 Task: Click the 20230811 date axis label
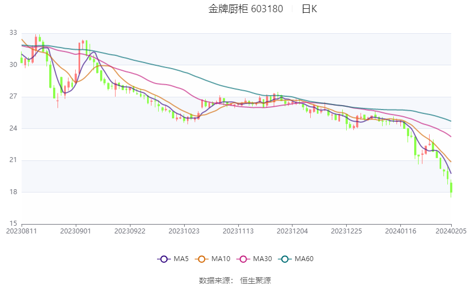(x=22, y=231)
